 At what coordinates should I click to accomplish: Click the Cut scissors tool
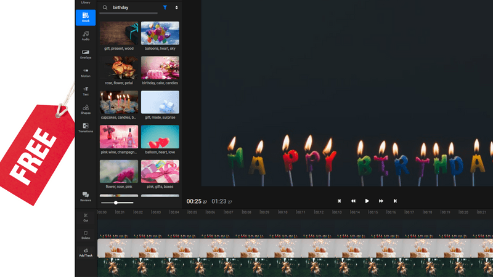click(x=86, y=217)
